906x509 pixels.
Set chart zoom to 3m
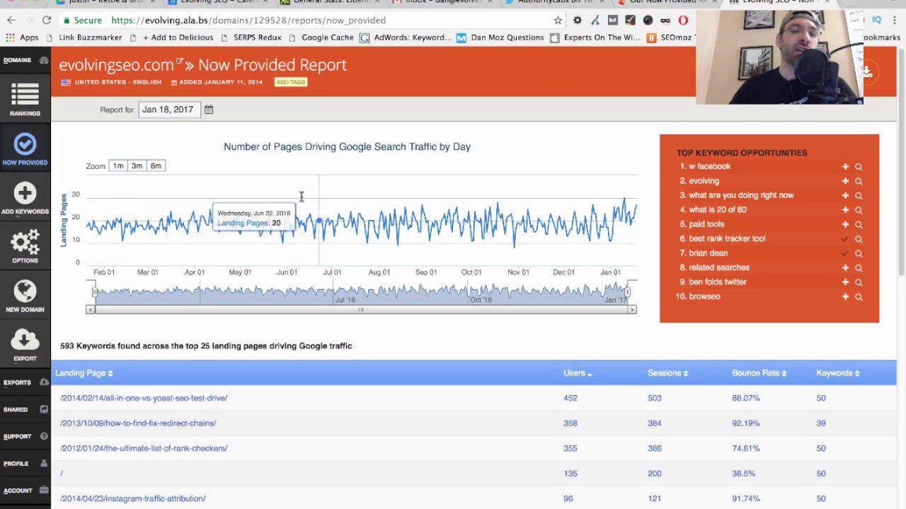pos(137,166)
